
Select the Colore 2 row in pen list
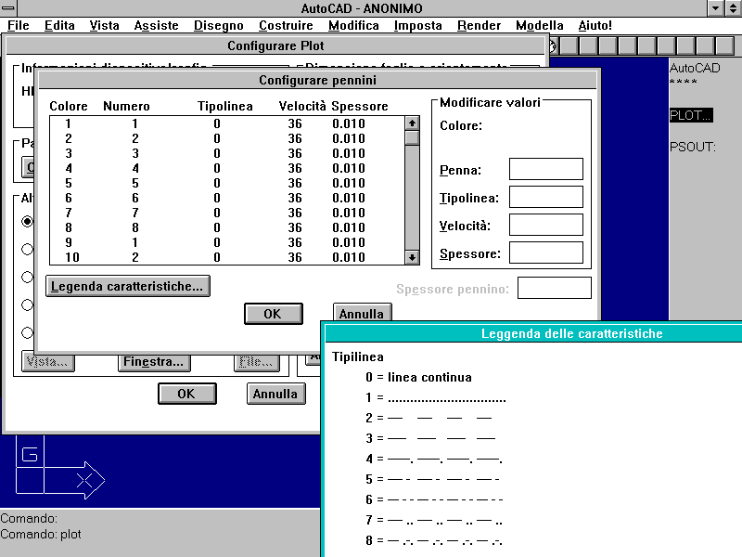[227, 138]
